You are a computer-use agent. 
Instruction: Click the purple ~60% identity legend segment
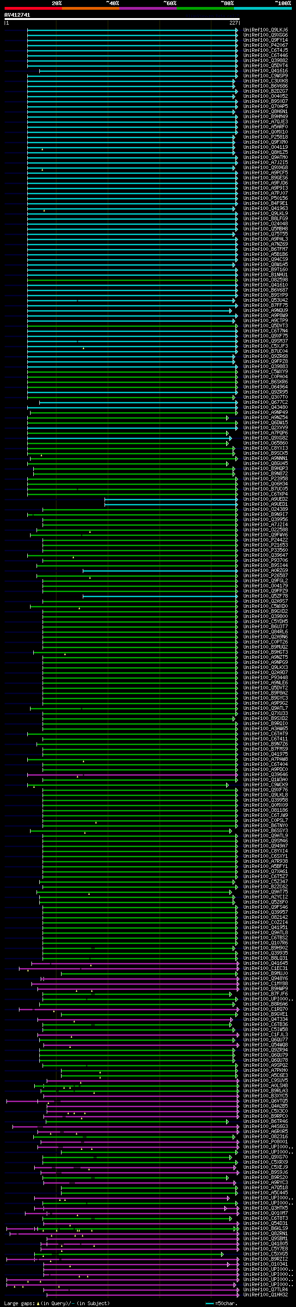tap(148, 8)
